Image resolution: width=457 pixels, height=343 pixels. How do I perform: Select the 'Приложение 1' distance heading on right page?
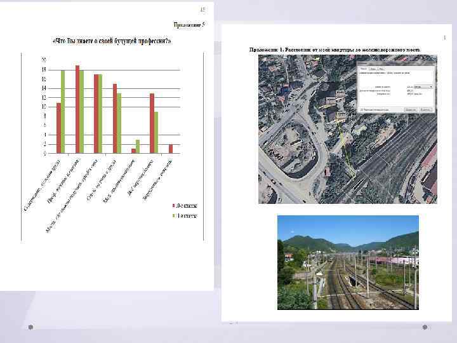(334, 50)
